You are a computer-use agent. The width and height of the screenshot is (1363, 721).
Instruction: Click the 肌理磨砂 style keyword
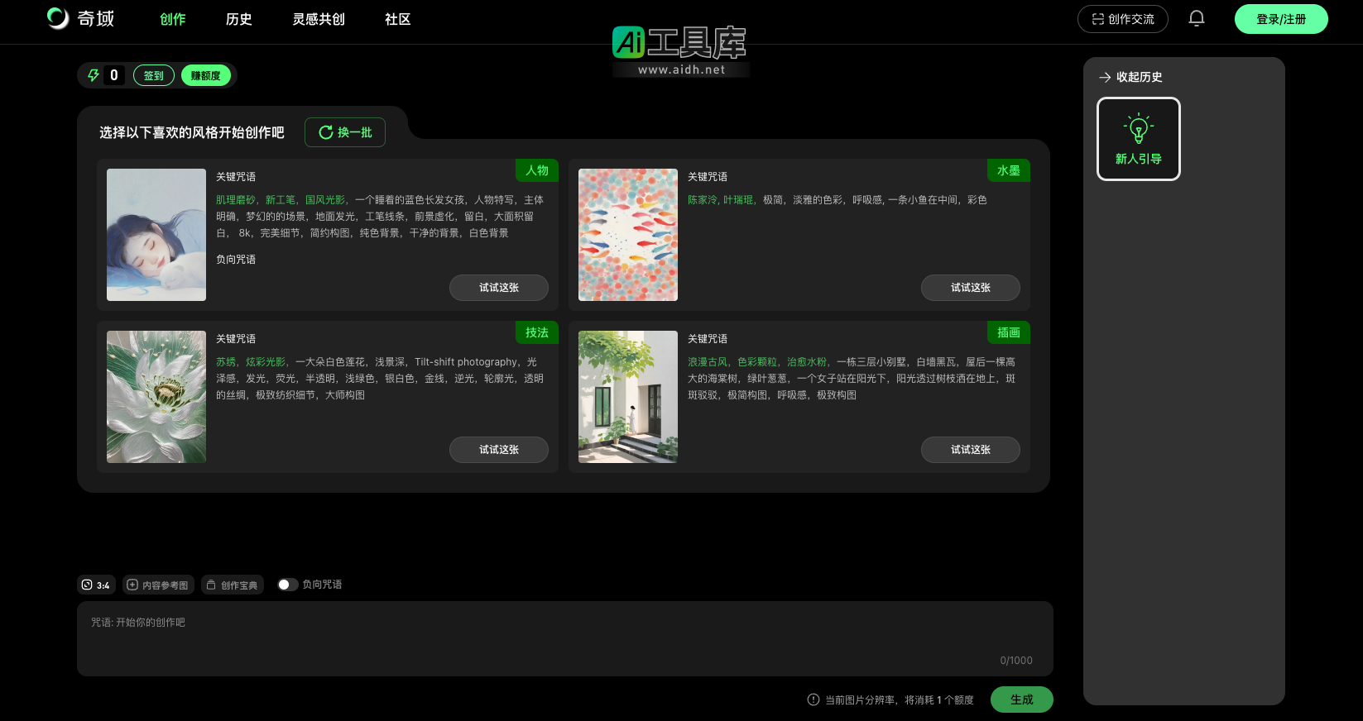point(236,200)
